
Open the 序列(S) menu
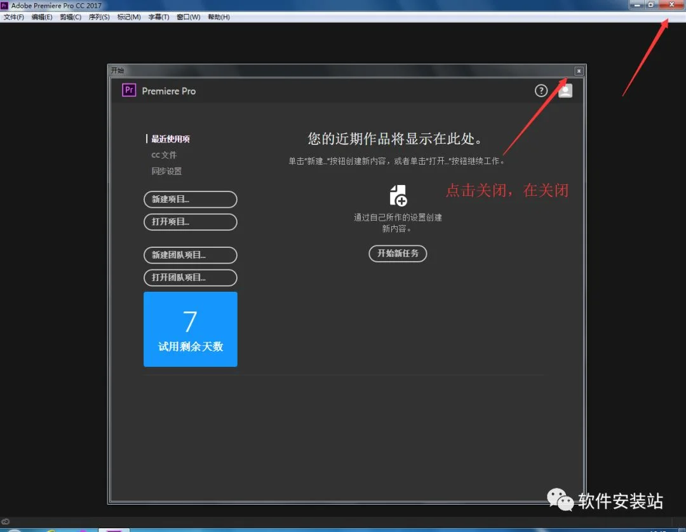99,17
